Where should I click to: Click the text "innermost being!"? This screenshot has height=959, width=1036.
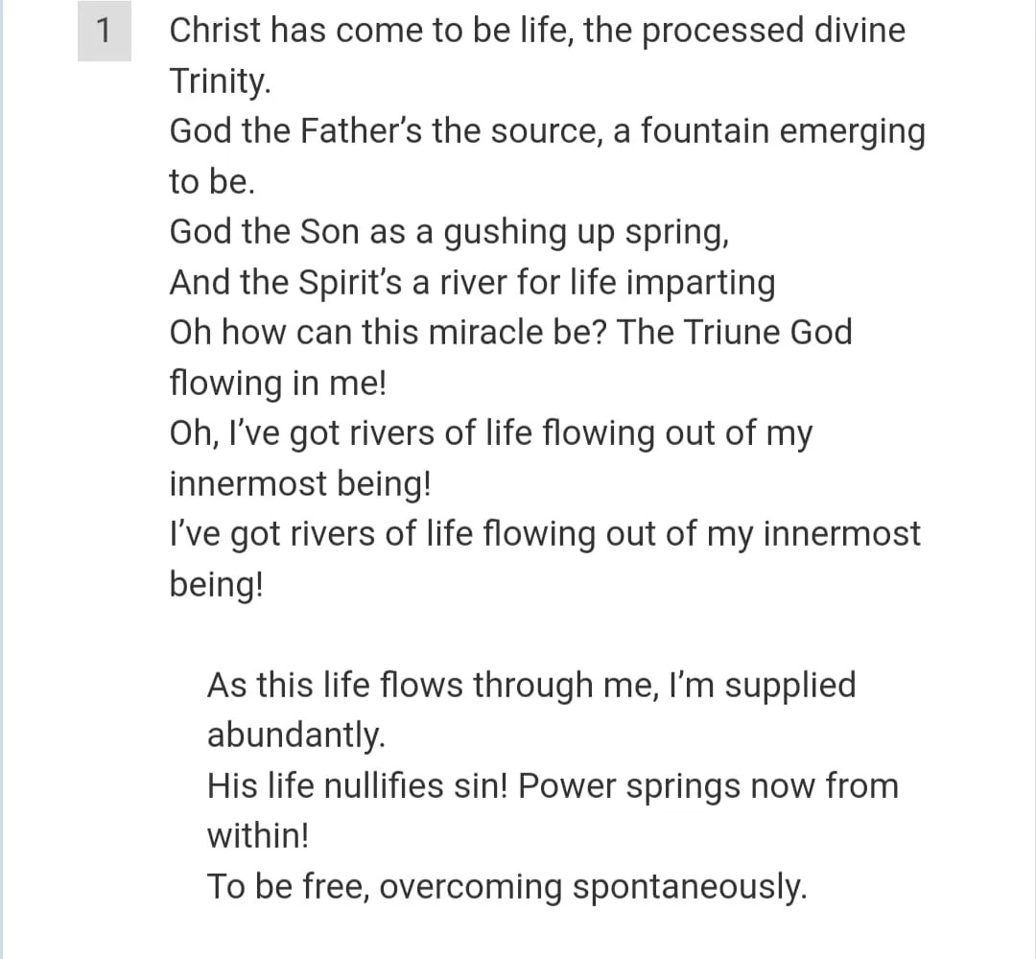300,484
